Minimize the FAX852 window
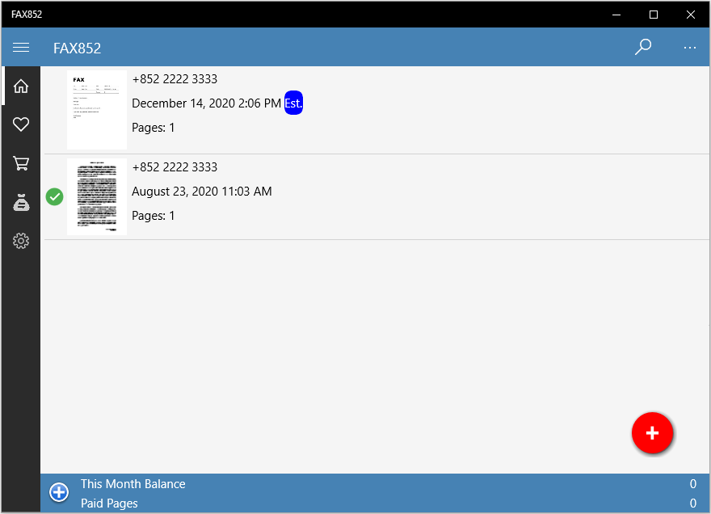This screenshot has height=514, width=711. 616,15
